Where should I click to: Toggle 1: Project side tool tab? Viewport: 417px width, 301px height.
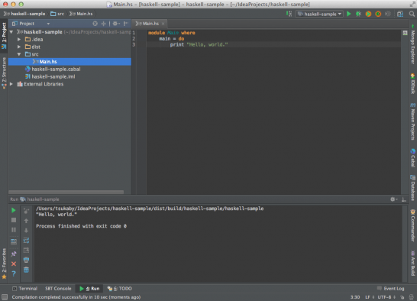pos(4,35)
